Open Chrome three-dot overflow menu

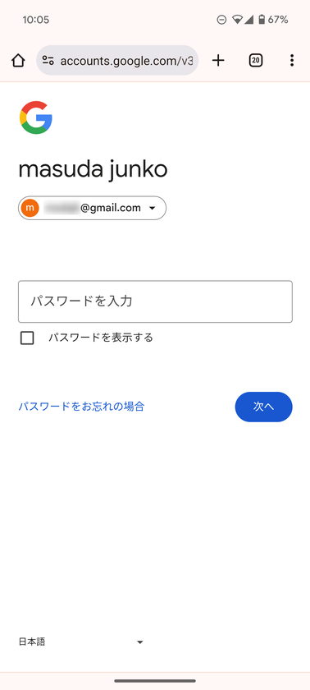click(292, 61)
